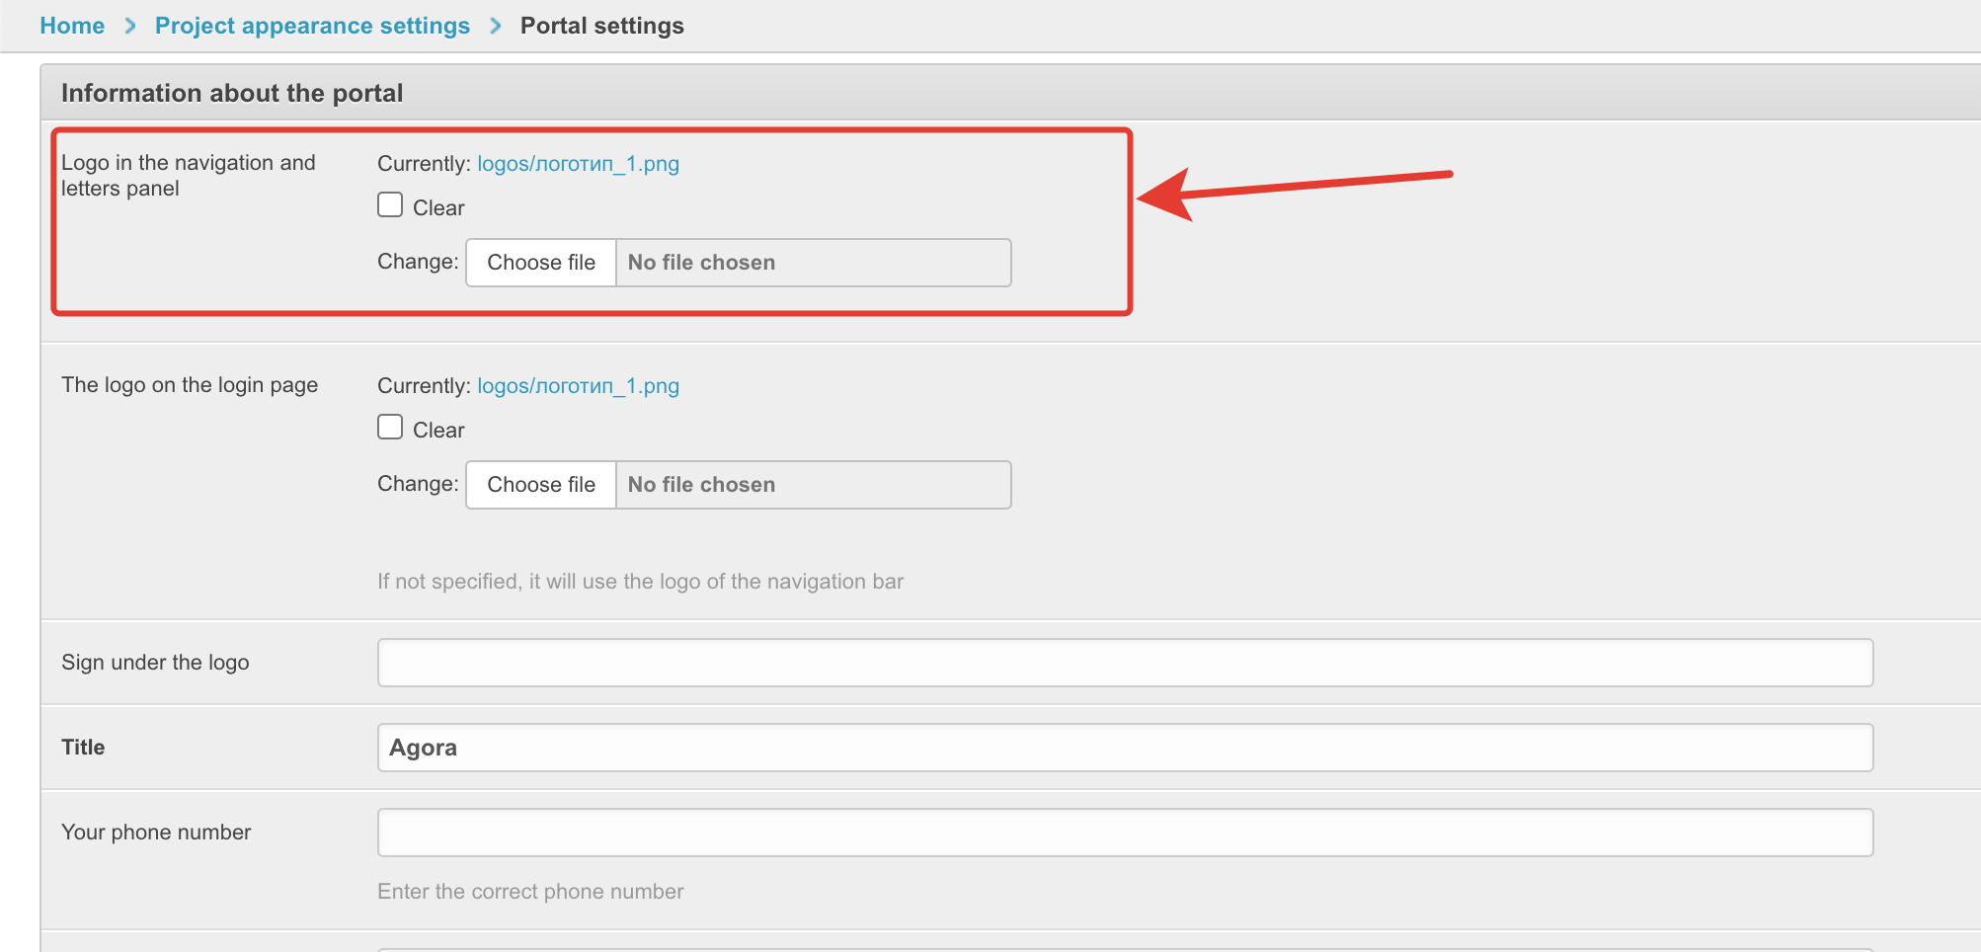
Task: Tick Clear checkbox for navigation panel logo
Action: tap(390, 205)
